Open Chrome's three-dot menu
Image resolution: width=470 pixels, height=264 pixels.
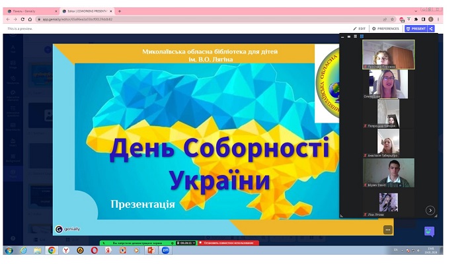438,19
